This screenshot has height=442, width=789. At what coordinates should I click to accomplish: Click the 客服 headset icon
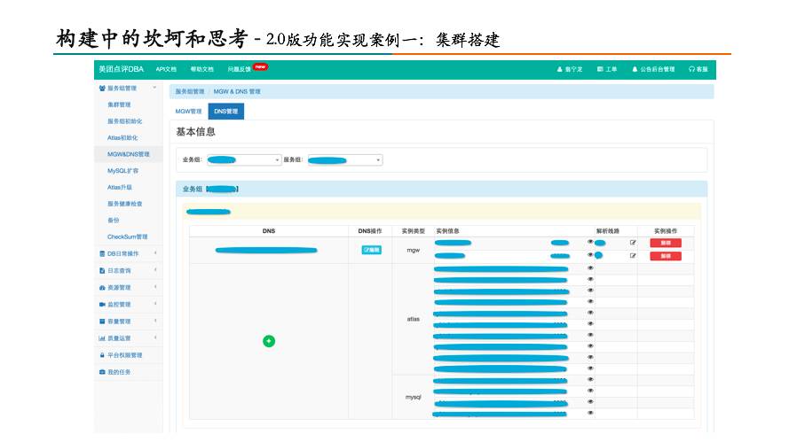(x=691, y=69)
